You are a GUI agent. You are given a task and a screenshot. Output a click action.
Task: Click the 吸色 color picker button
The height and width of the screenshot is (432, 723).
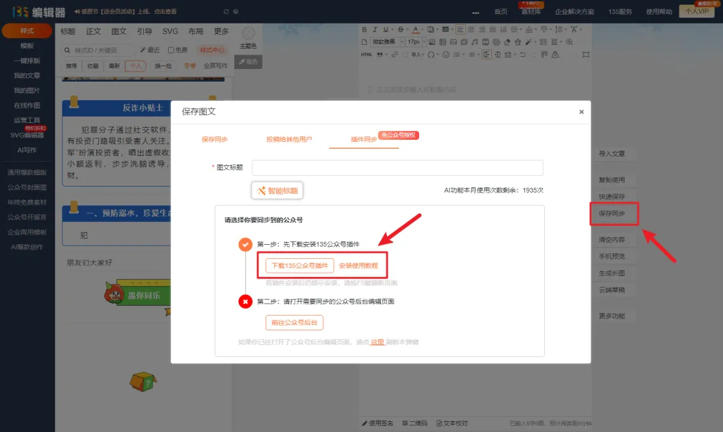click(248, 62)
